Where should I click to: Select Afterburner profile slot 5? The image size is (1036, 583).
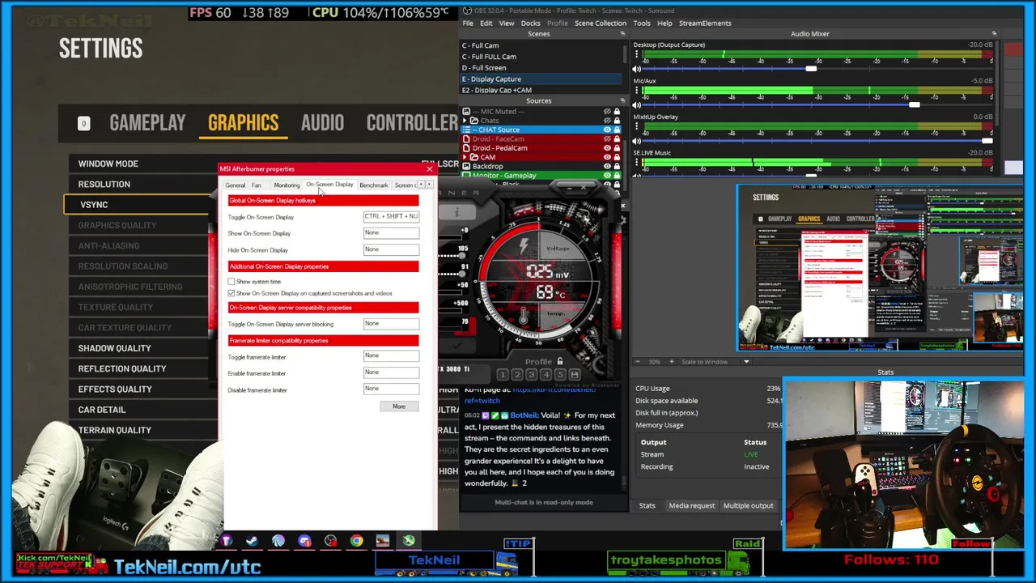pyautogui.click(x=560, y=375)
